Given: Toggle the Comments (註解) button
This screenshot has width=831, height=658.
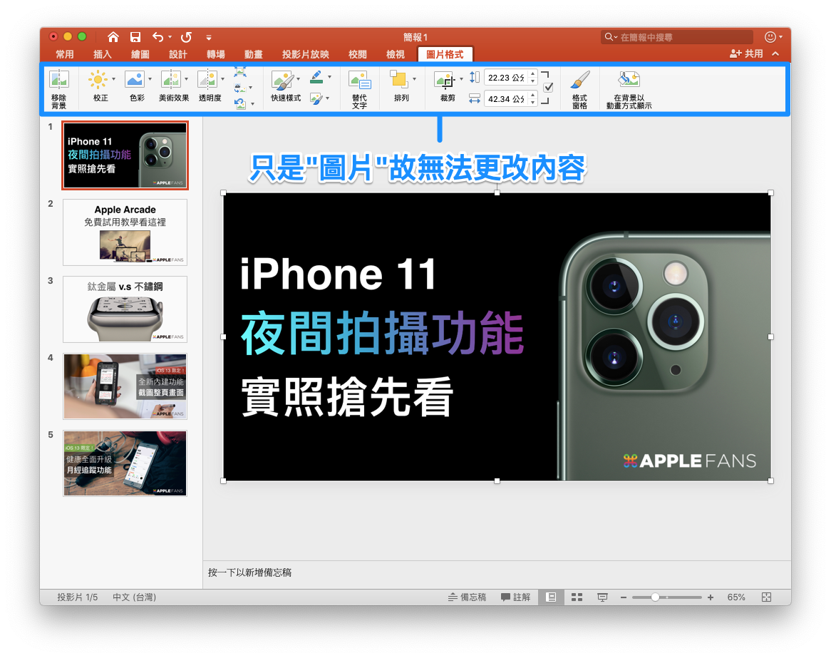Looking at the screenshot, I should (516, 597).
